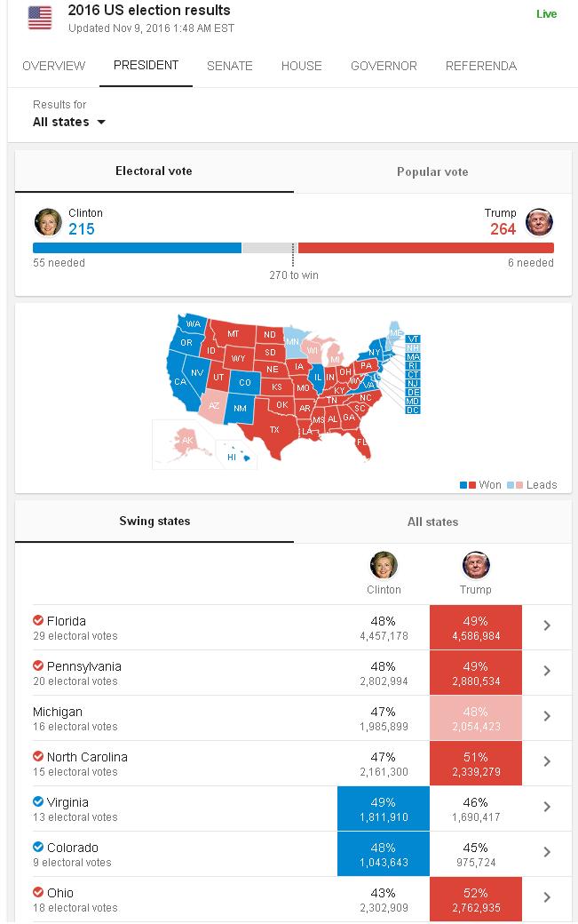Open the All states results dropdown
The image size is (578, 924).
[x=69, y=123]
